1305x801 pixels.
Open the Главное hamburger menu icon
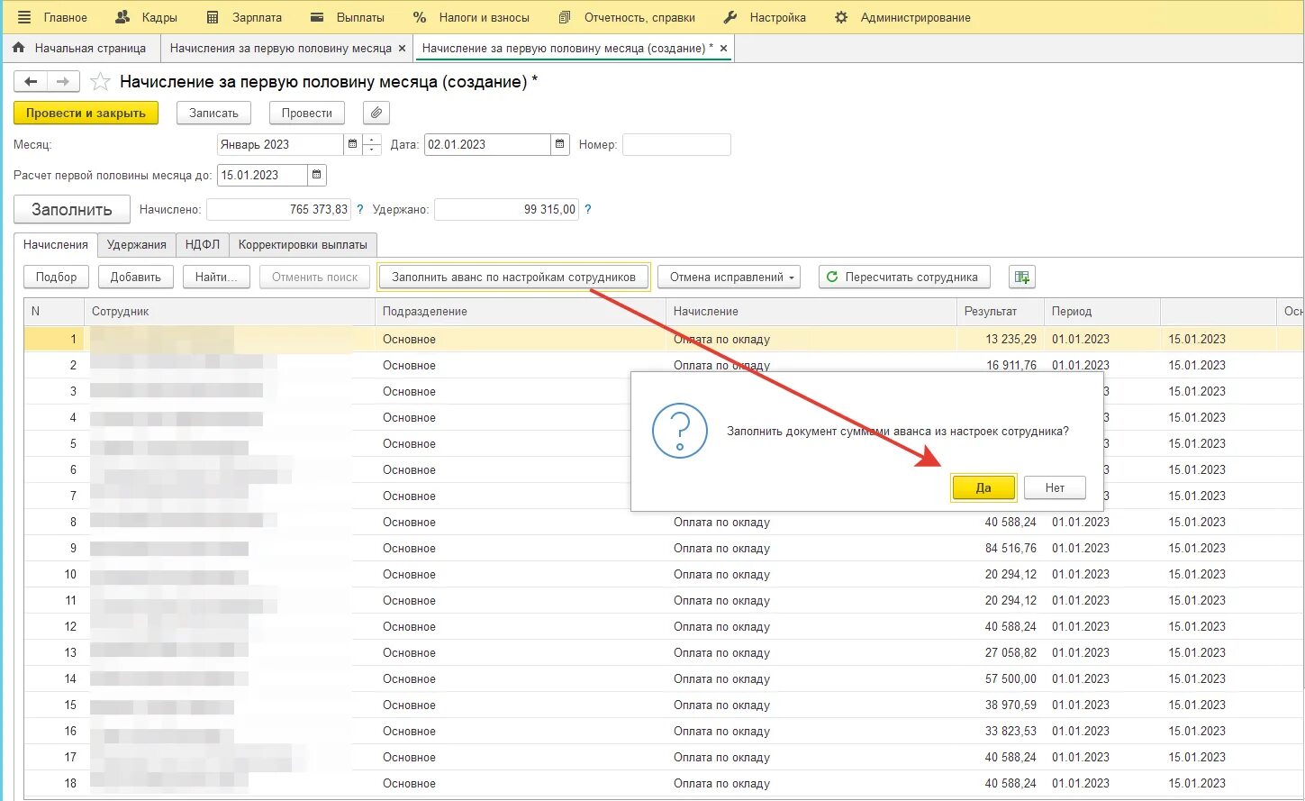coord(24,17)
